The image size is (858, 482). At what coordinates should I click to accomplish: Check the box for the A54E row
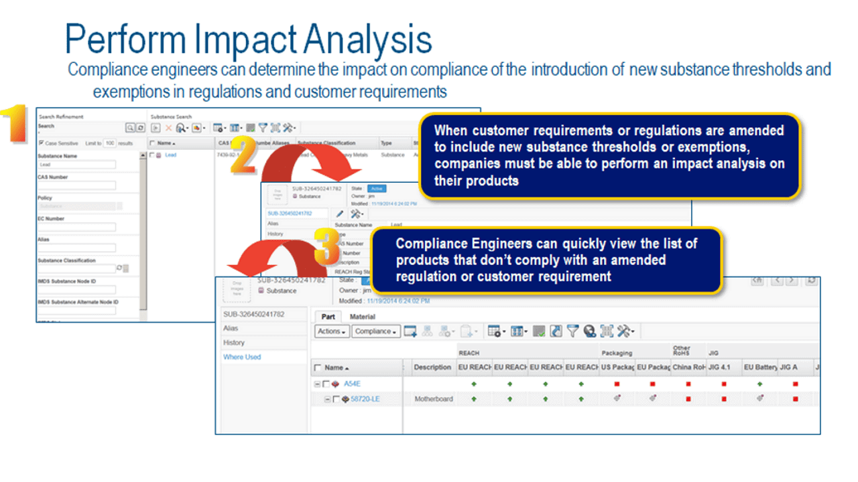coord(326,384)
